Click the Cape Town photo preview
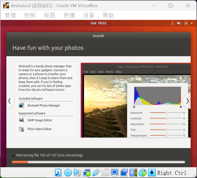 (x=106, y=106)
